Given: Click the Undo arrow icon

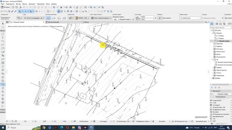Looking at the screenshot, I should coord(2,11).
